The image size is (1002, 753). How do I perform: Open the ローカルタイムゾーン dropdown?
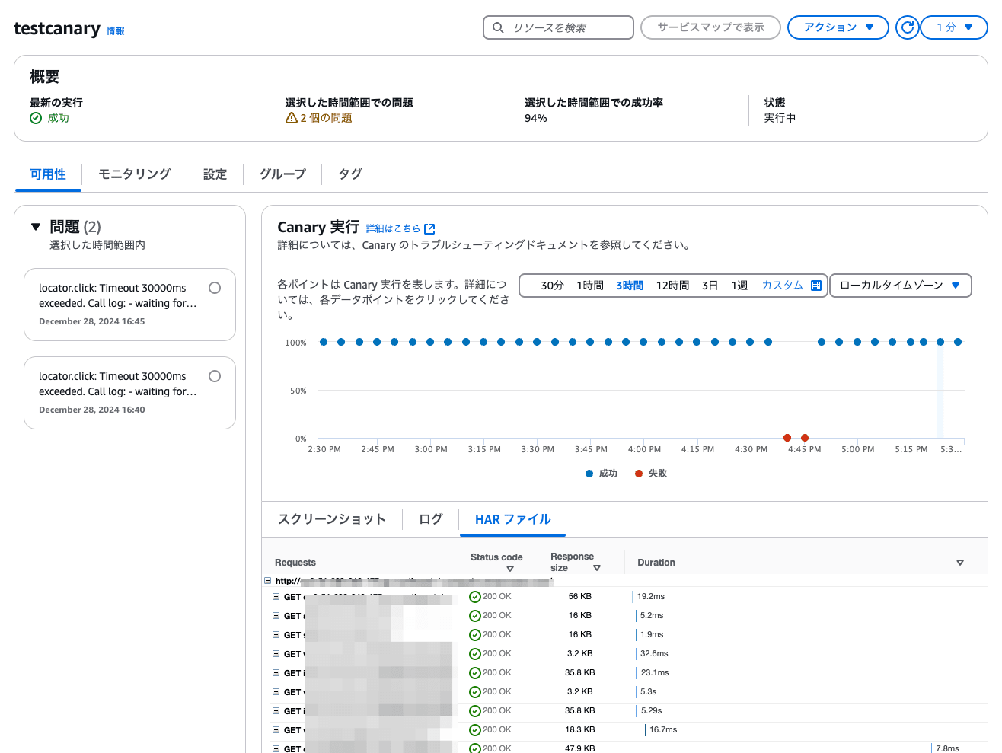pos(900,286)
